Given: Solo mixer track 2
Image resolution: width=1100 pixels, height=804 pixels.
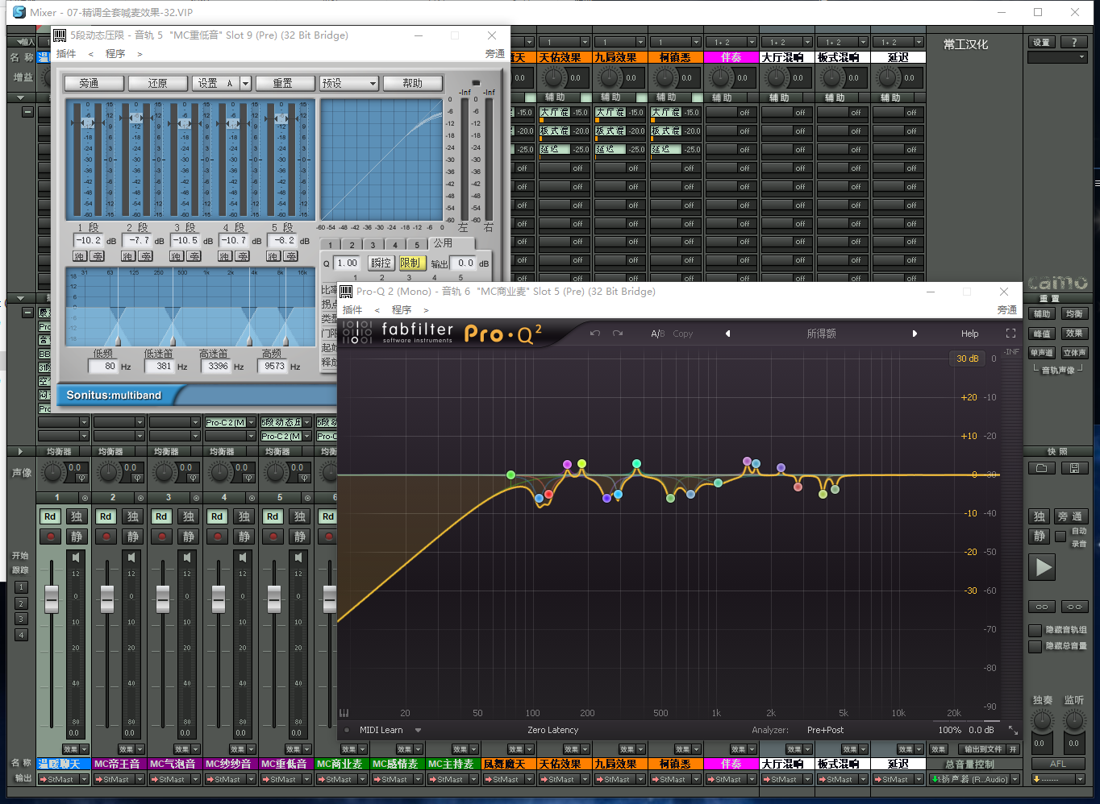Looking at the screenshot, I should click(133, 516).
